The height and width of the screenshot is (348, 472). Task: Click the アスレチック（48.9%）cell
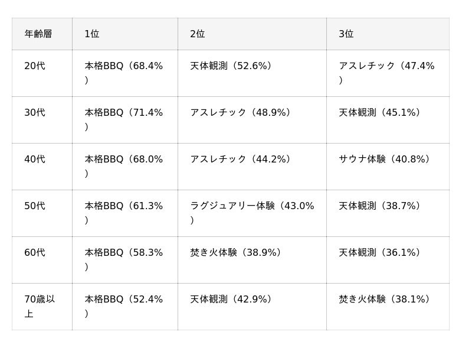(242, 113)
